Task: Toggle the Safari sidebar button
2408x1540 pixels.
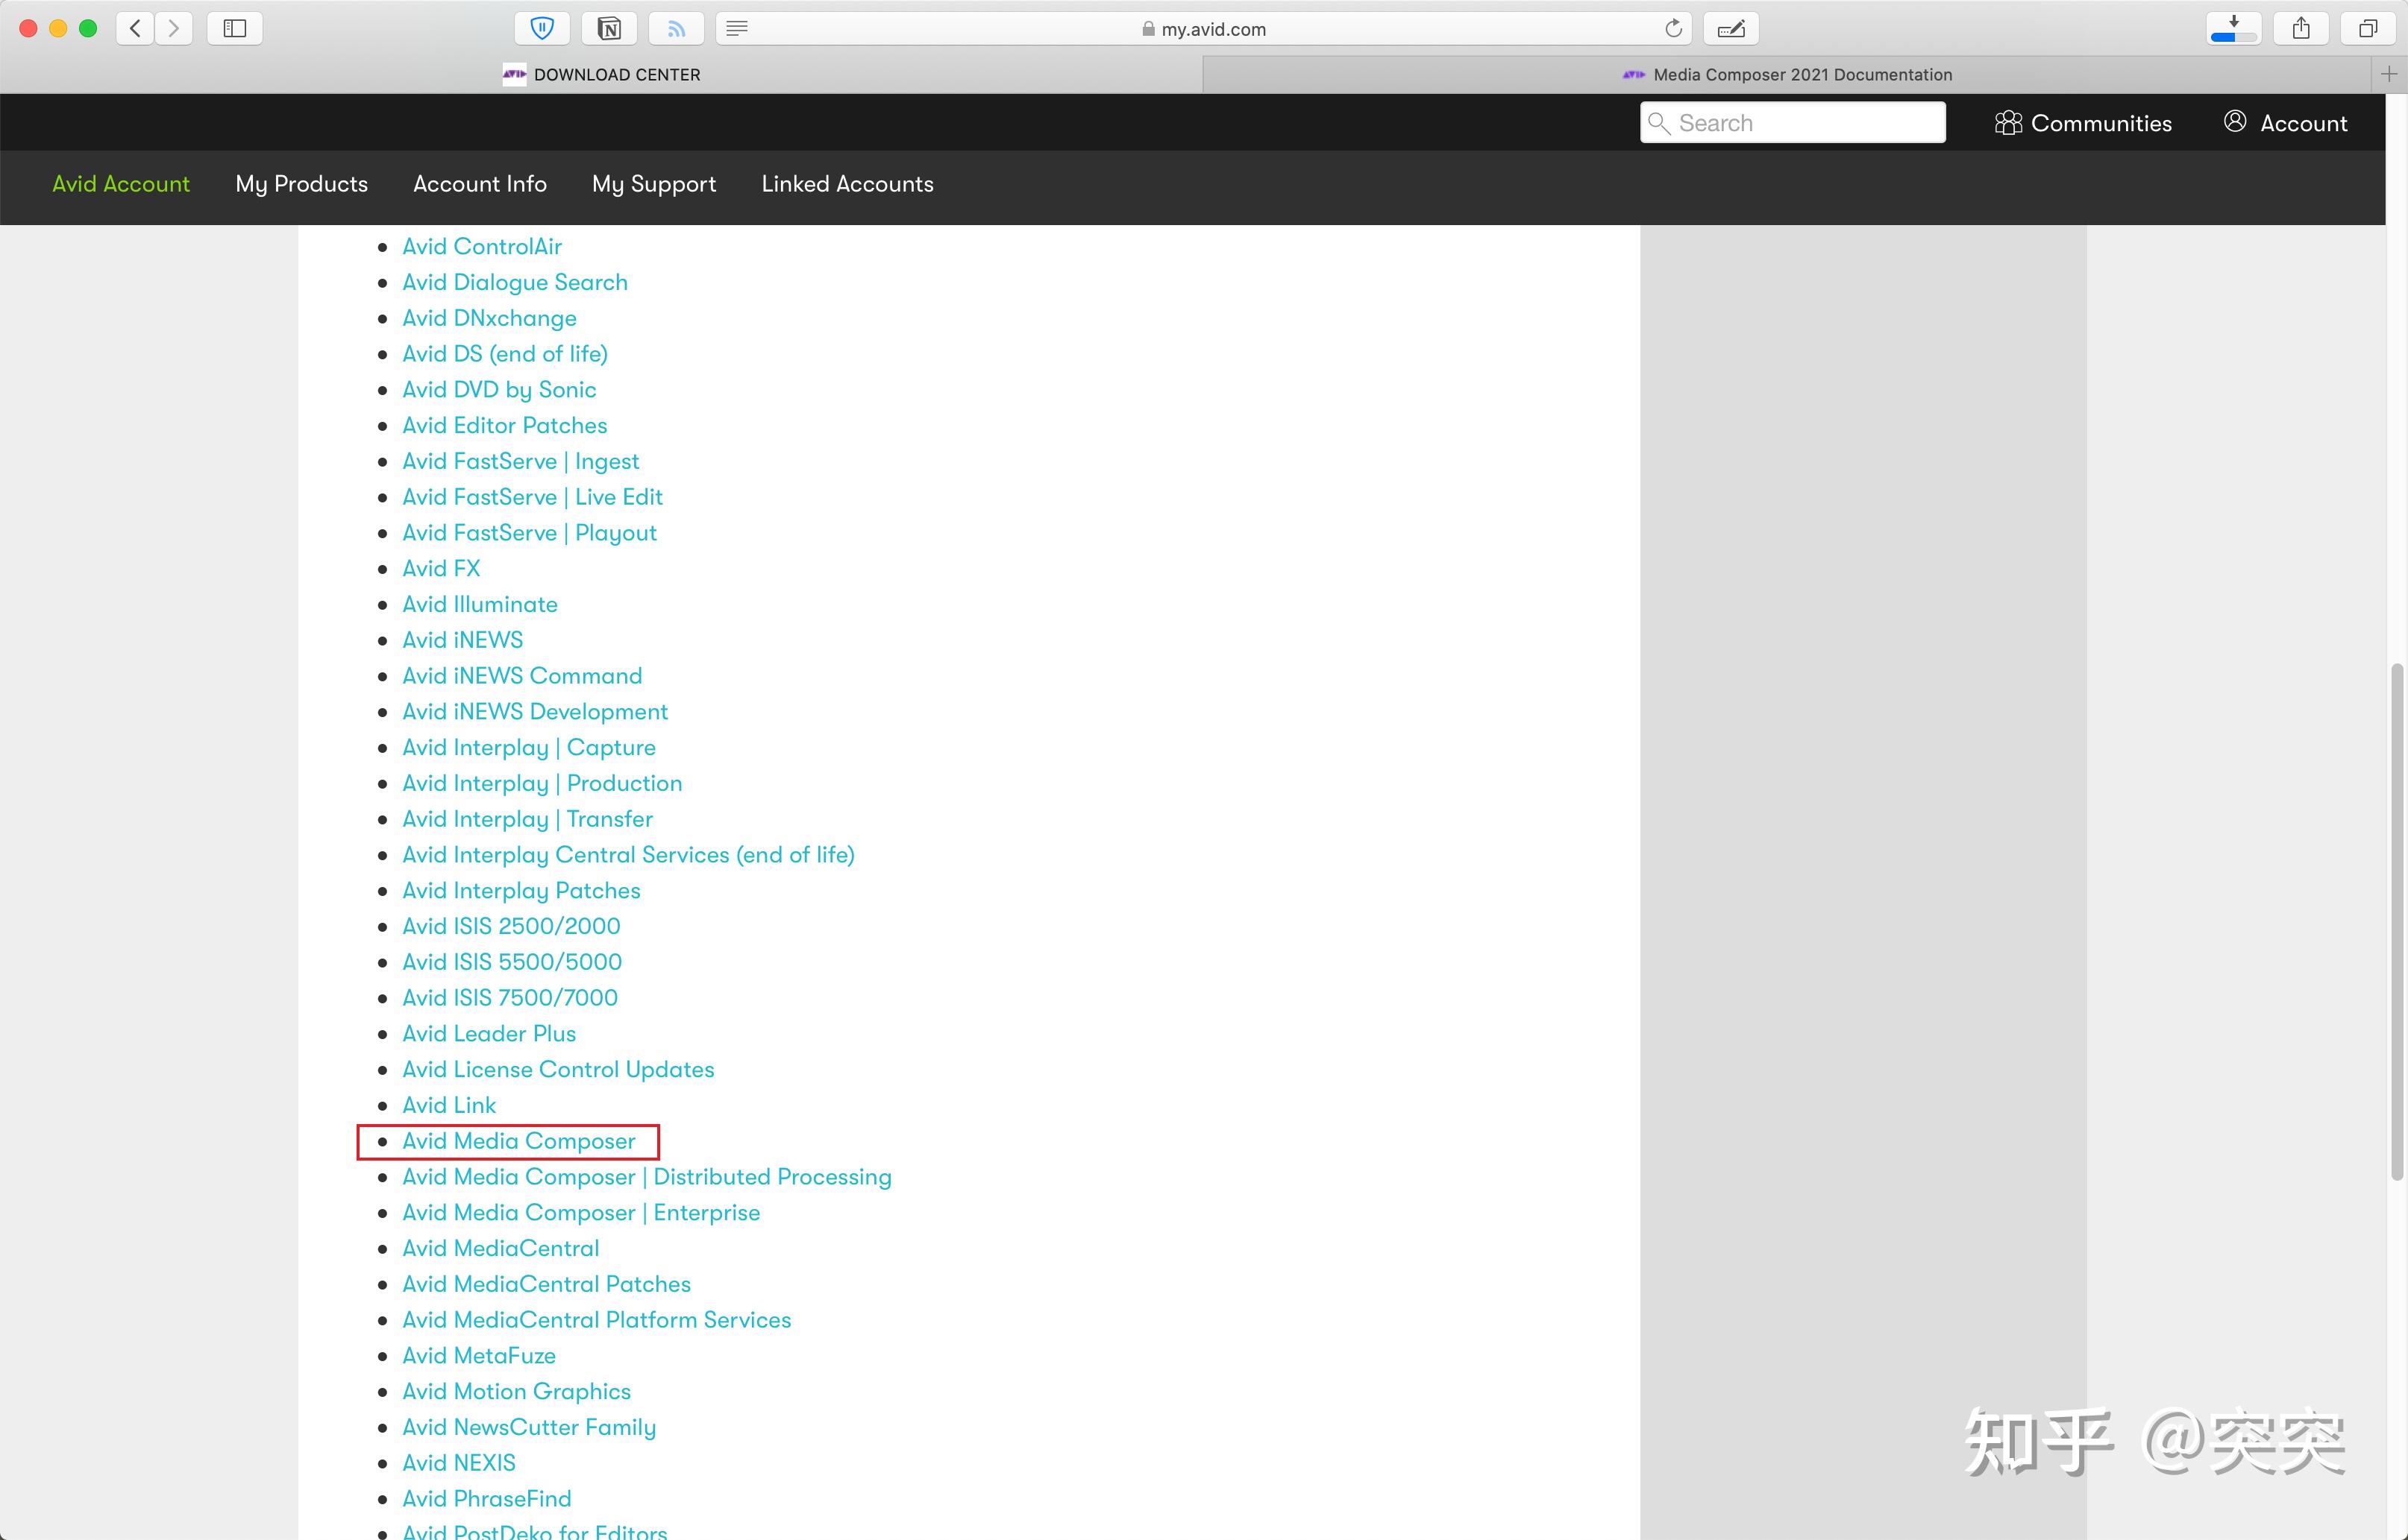Action: tap(234, 28)
